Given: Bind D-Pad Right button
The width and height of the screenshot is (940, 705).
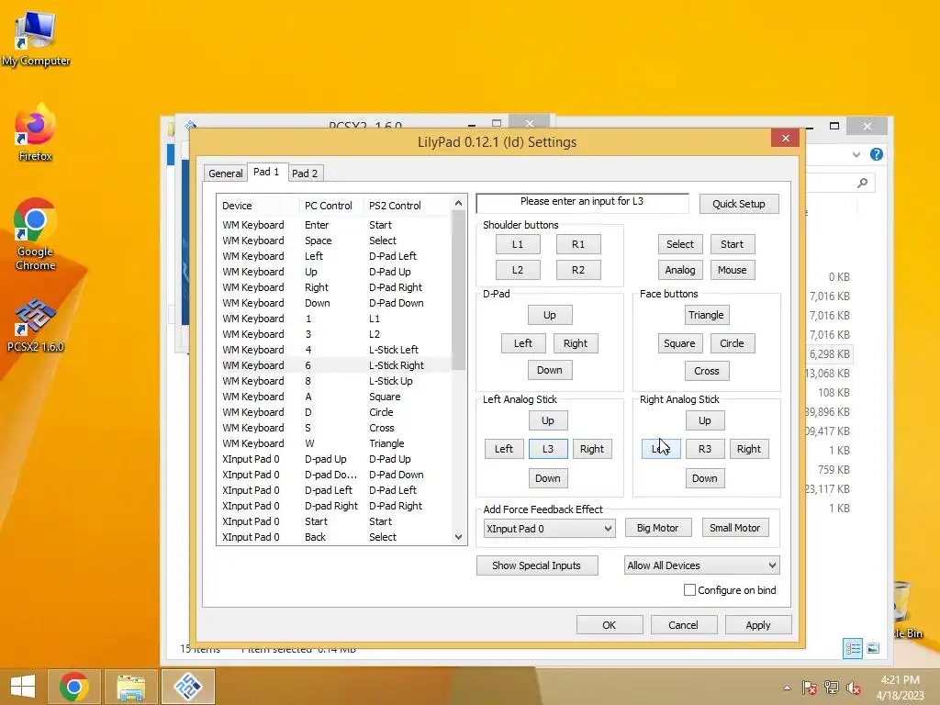Looking at the screenshot, I should coord(576,343).
